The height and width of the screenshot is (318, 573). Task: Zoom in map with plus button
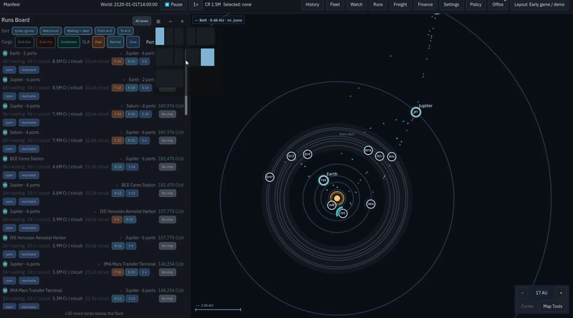(x=561, y=293)
